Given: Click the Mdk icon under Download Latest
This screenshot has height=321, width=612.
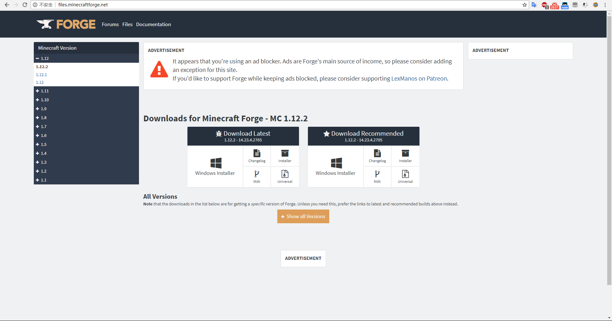Looking at the screenshot, I should click(x=257, y=174).
